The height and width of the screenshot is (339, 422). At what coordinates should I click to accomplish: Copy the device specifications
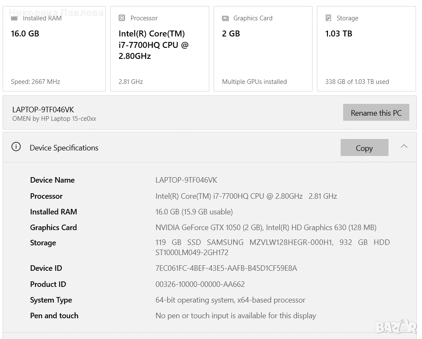tap(364, 147)
